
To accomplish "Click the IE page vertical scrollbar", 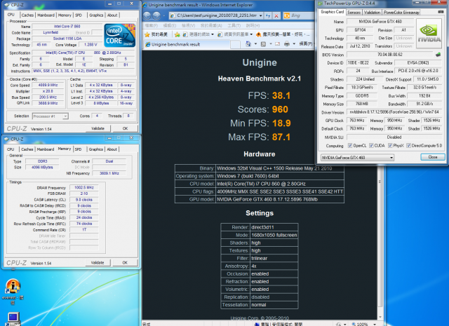I will coord(380,240).
